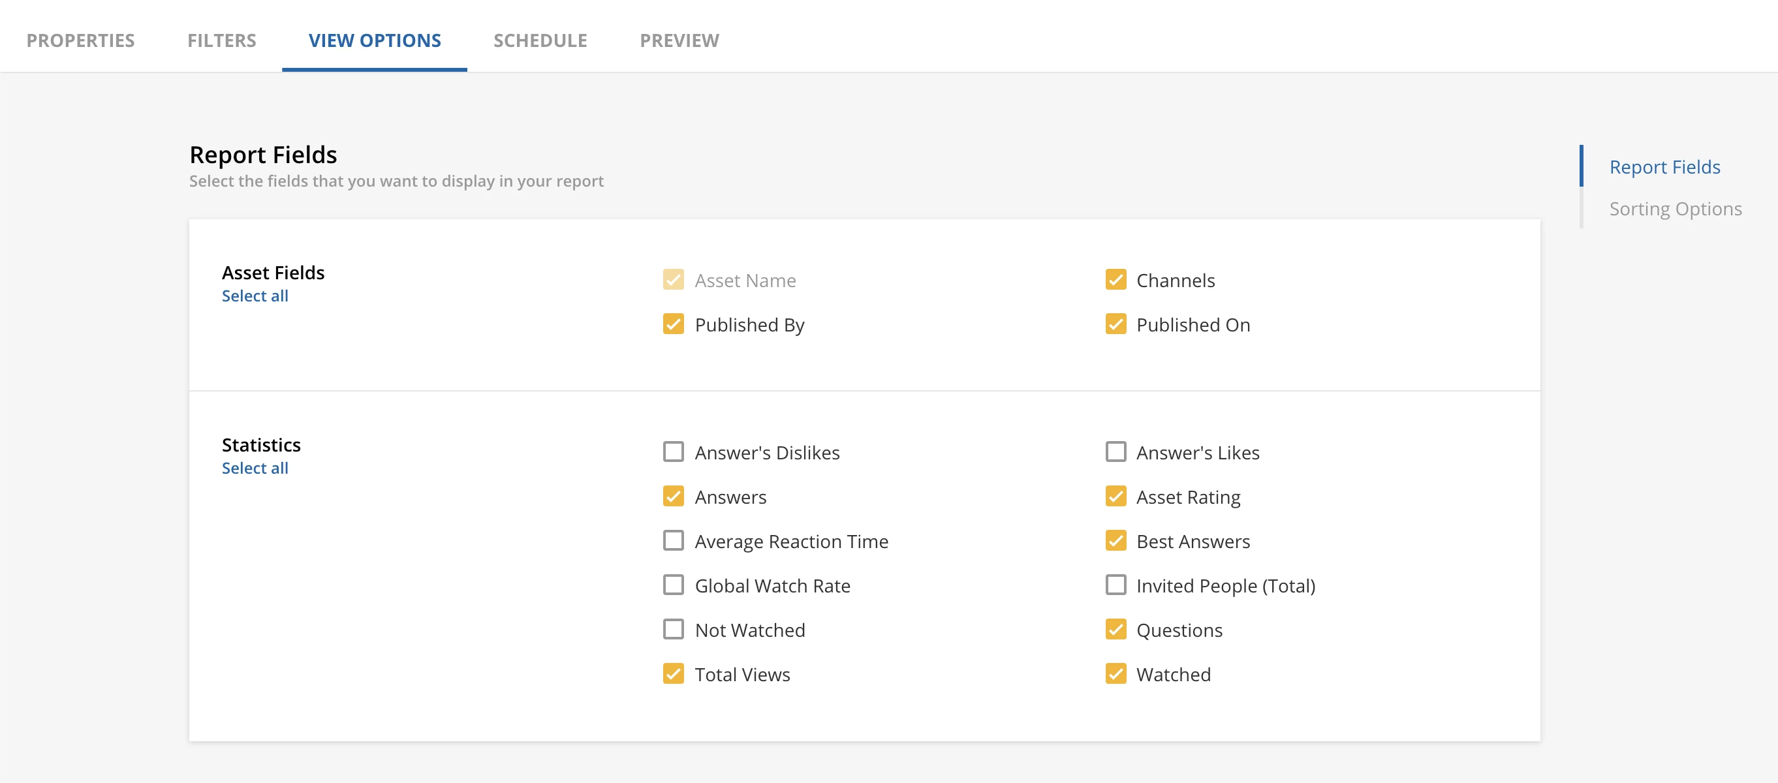The height and width of the screenshot is (783, 1778).
Task: Uncheck the Published On checkbox
Action: (x=1115, y=324)
